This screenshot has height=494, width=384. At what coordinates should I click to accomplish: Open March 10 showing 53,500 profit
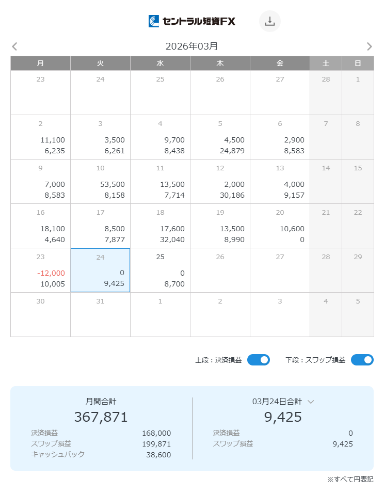click(100, 181)
